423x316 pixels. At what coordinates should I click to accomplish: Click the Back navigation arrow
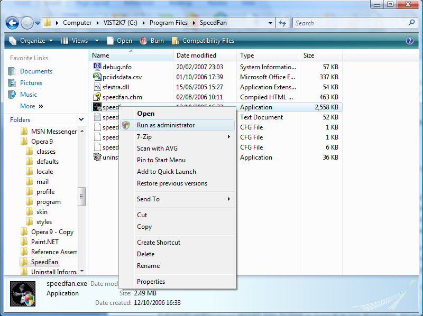pos(12,23)
